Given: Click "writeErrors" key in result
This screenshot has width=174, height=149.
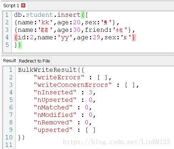Looking at the screenshot, I should click(59, 78).
